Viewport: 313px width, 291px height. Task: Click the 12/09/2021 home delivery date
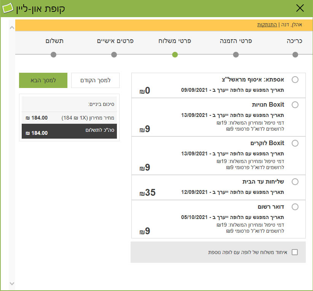pyautogui.click(x=195, y=192)
